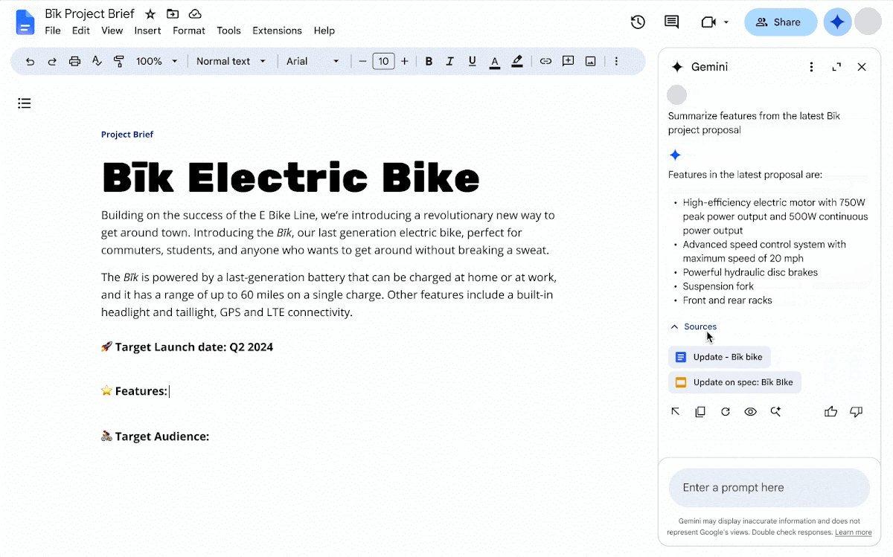
Task: Toggle bold formatting
Action: pos(429,62)
